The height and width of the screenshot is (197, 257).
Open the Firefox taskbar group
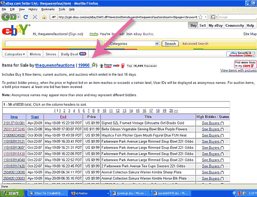pyautogui.click(x=89, y=193)
